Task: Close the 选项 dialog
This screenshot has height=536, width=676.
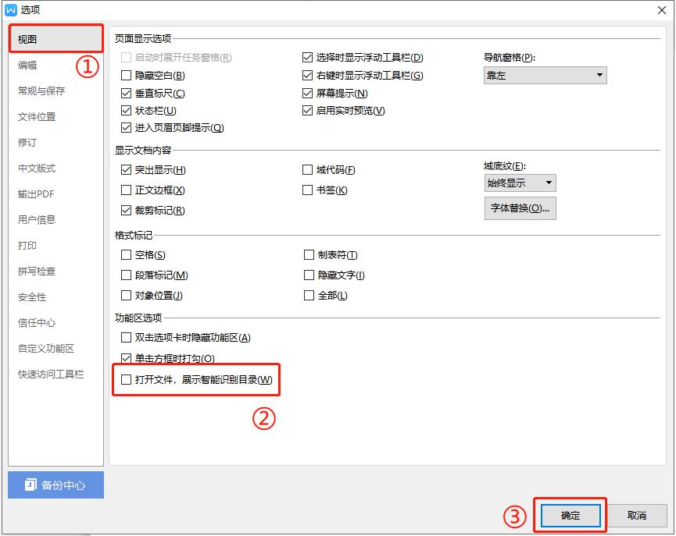Action: pos(662,10)
